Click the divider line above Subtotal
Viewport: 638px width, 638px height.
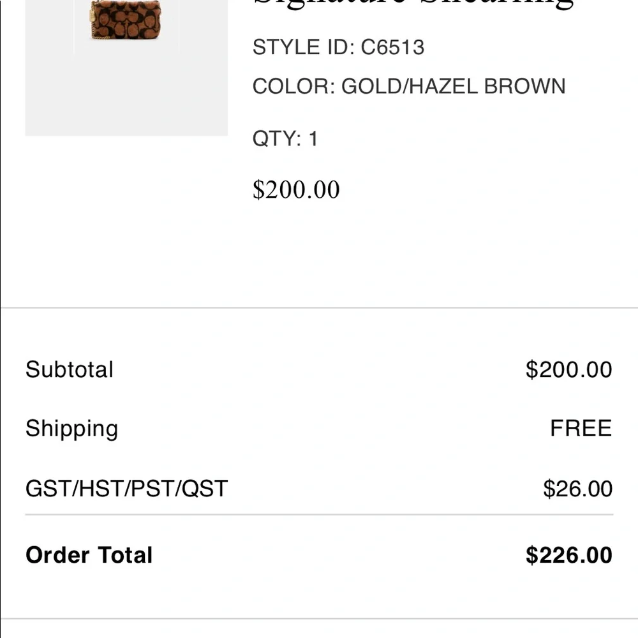point(319,308)
